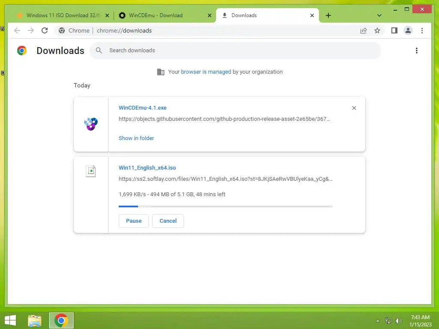Click the building icon by managed notice
Viewport: 439px width, 329px height.
click(160, 72)
